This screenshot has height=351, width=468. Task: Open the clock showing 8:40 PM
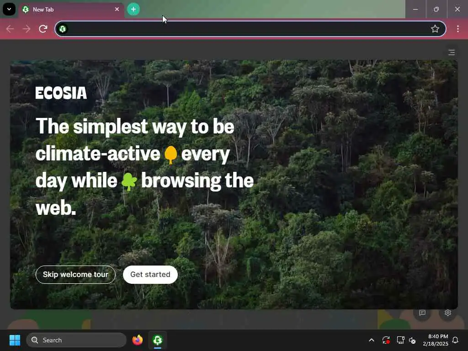point(436,340)
